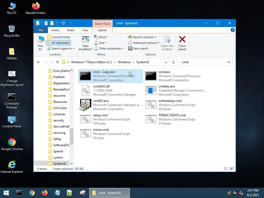The height and width of the screenshot is (198, 264).
Task: Select Current folder search scope
Action: (59, 37)
